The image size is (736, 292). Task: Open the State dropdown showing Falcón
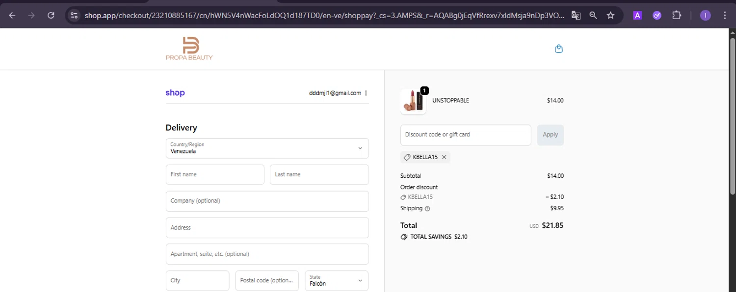337,280
